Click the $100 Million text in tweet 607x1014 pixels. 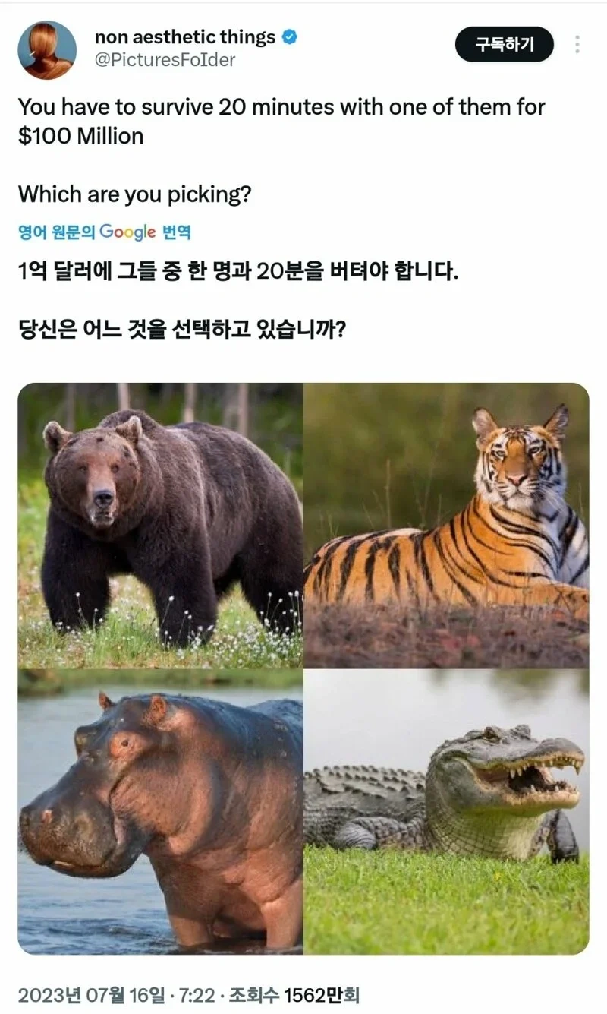80,136
